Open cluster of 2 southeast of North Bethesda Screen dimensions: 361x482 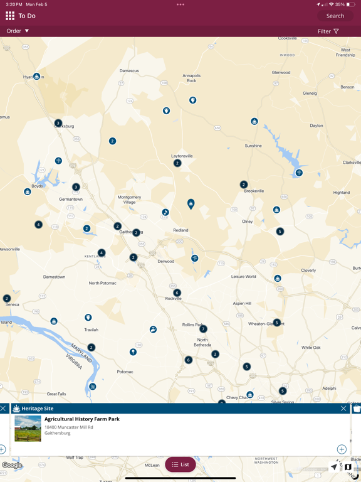pyautogui.click(x=215, y=354)
